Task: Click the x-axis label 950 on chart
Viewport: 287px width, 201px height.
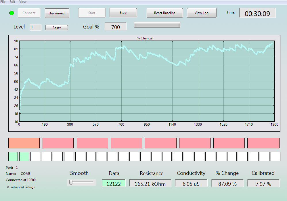Action: pyautogui.click(x=147, y=125)
